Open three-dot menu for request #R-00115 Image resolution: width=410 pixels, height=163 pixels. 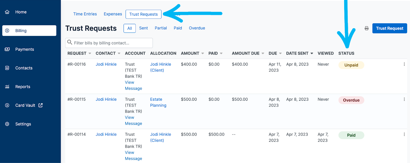pos(404,99)
